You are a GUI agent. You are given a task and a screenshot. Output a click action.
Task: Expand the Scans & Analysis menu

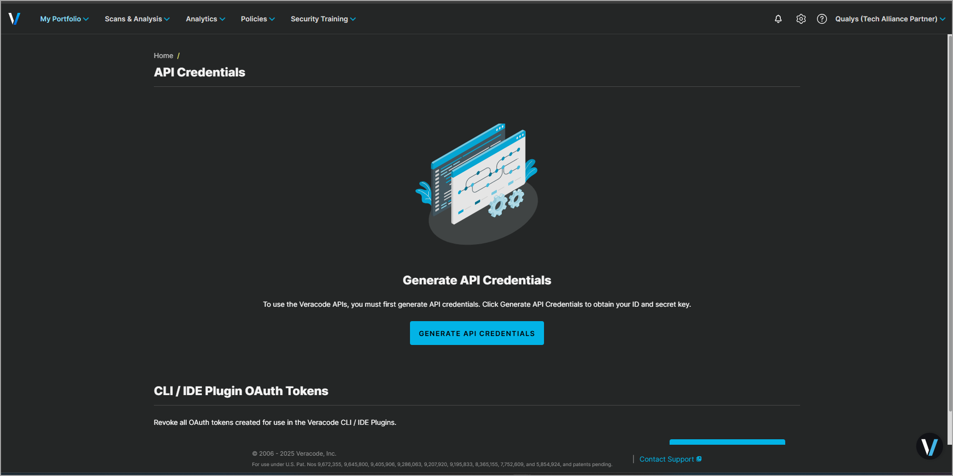tap(137, 19)
